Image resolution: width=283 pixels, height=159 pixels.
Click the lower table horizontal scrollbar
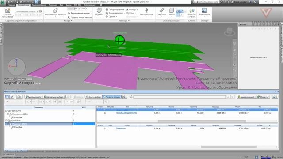click(x=229, y=147)
